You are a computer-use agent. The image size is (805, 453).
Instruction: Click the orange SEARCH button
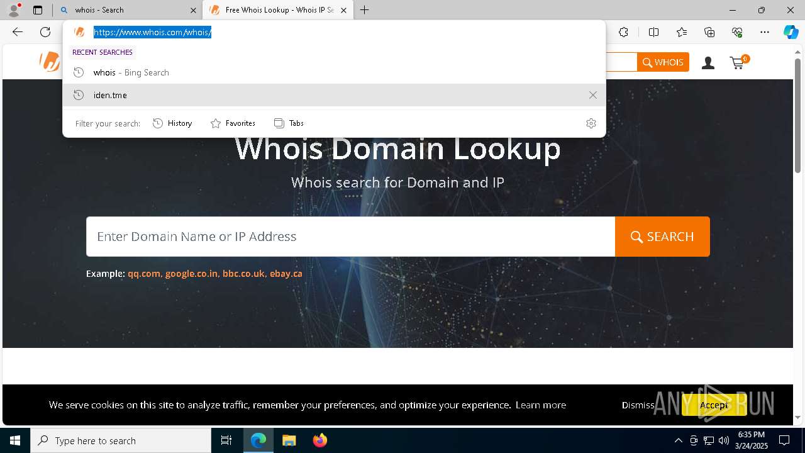tap(662, 237)
